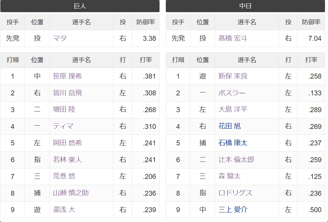The image size is (328, 222).
Task: Click the 中日 team header bar
Action: (245, 6)
